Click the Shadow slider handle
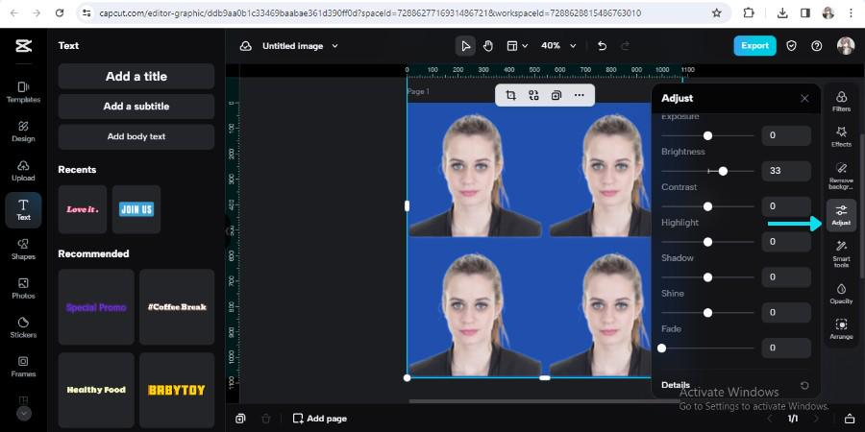 pos(707,277)
